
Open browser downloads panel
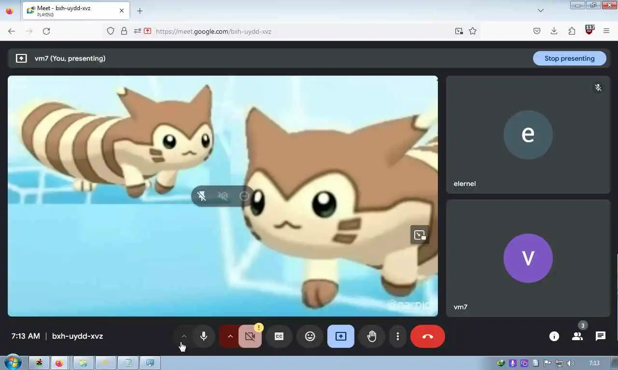pyautogui.click(x=554, y=31)
